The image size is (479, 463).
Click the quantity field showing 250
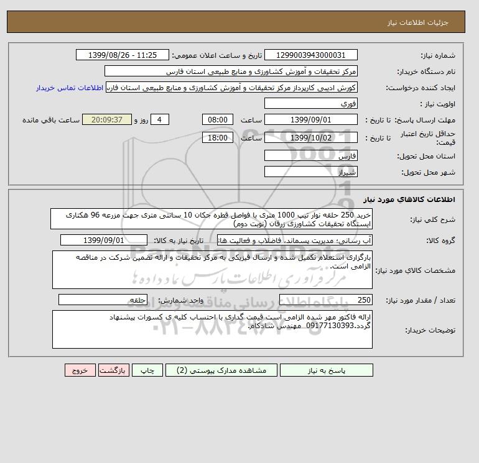326,300
